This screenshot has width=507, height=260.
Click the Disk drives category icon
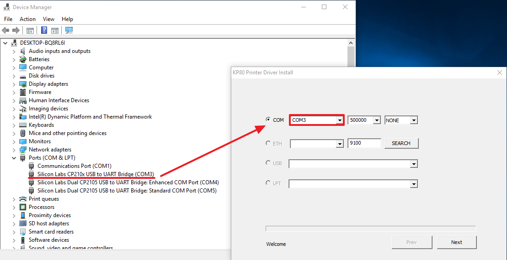[23, 76]
